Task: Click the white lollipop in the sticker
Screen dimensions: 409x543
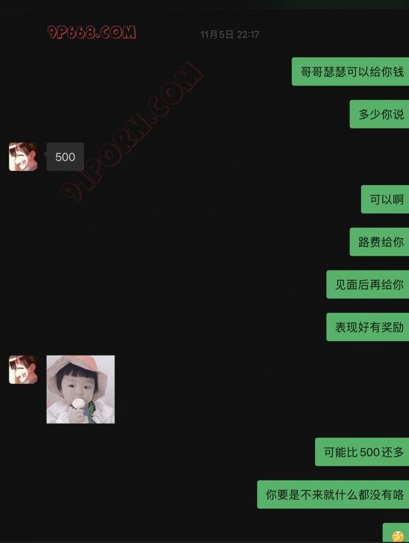Action: pyautogui.click(x=78, y=404)
